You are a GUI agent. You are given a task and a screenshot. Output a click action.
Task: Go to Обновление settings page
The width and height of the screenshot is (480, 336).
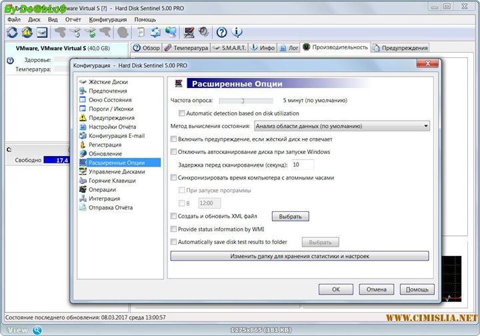(x=105, y=154)
